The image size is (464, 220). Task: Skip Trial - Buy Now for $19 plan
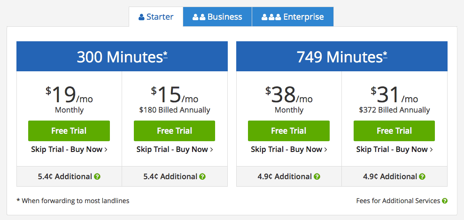point(69,149)
